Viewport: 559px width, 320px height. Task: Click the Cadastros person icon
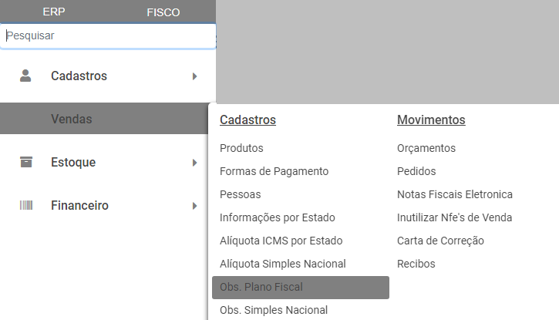[x=26, y=76]
